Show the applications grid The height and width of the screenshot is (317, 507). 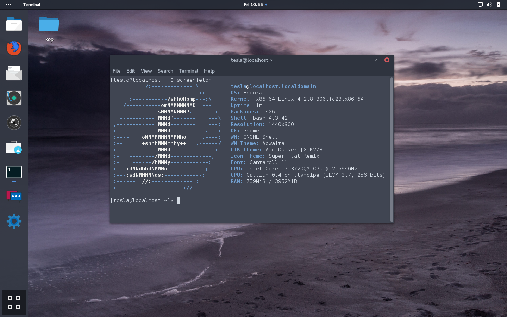[x=14, y=303]
